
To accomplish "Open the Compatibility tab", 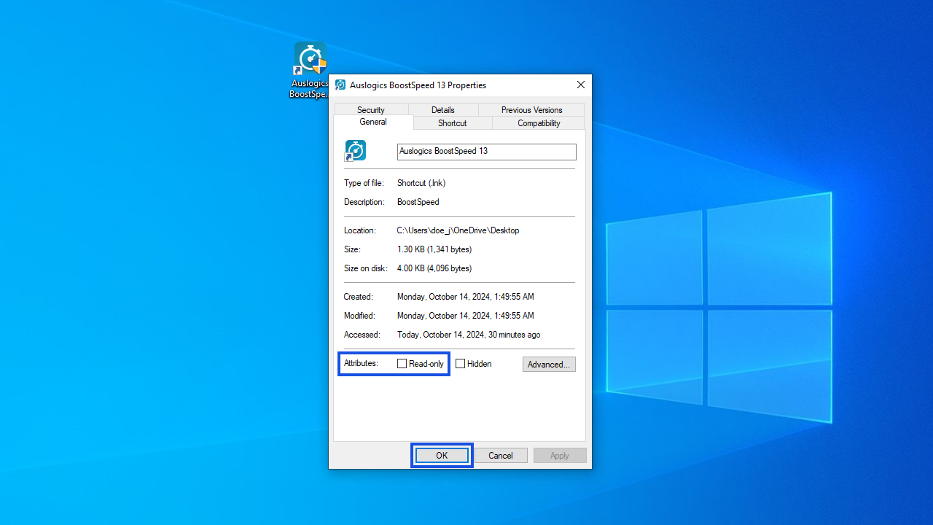I will pyautogui.click(x=539, y=123).
